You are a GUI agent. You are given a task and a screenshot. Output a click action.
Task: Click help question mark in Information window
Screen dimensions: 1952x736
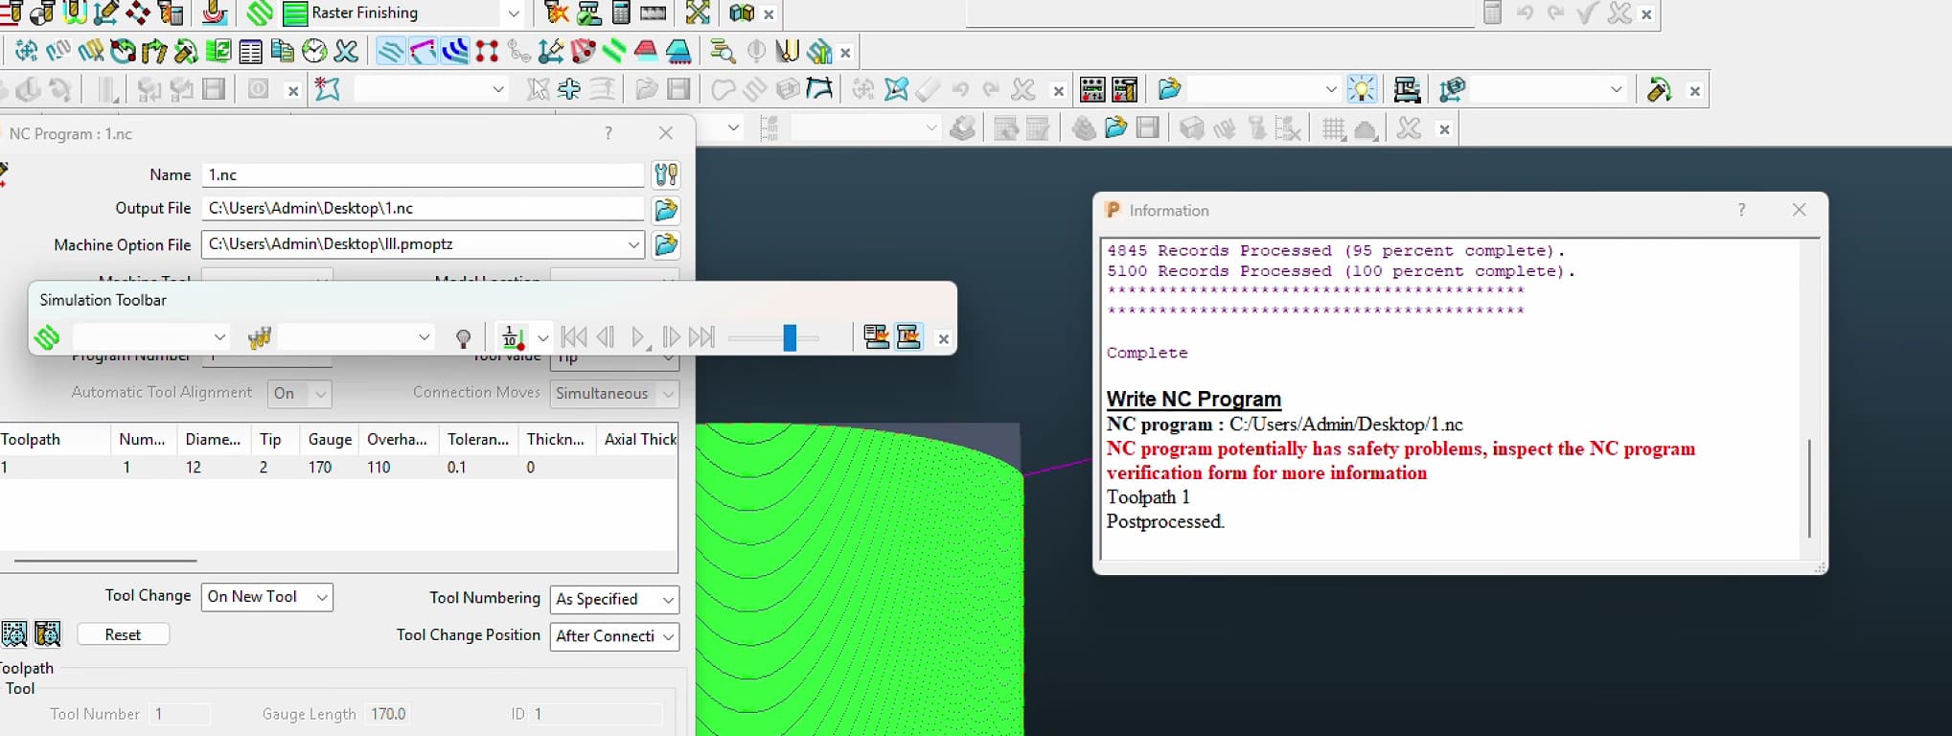(x=1741, y=210)
